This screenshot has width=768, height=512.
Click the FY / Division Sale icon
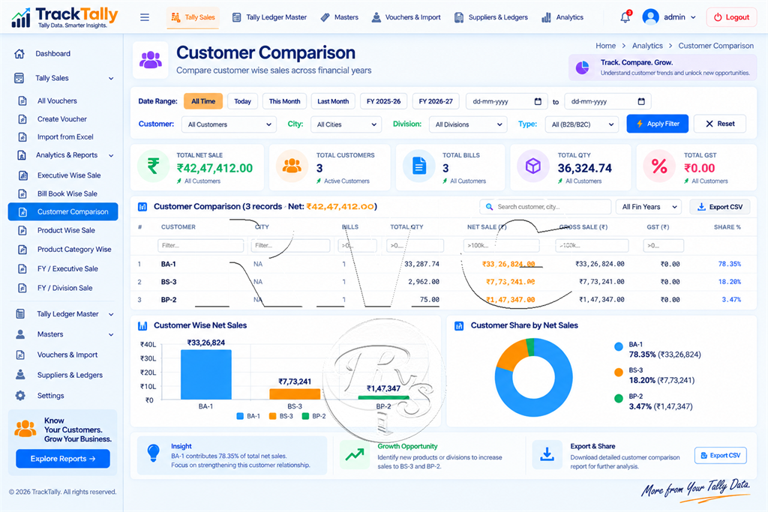point(22,289)
